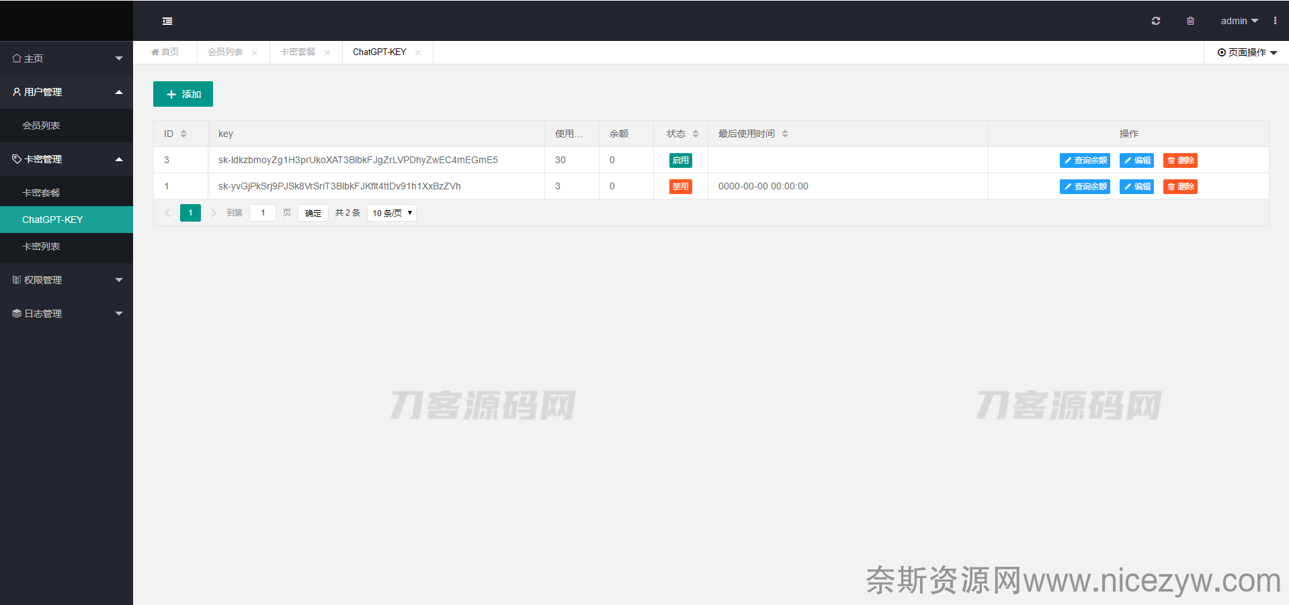Click the next page arrow in pagination

[214, 213]
